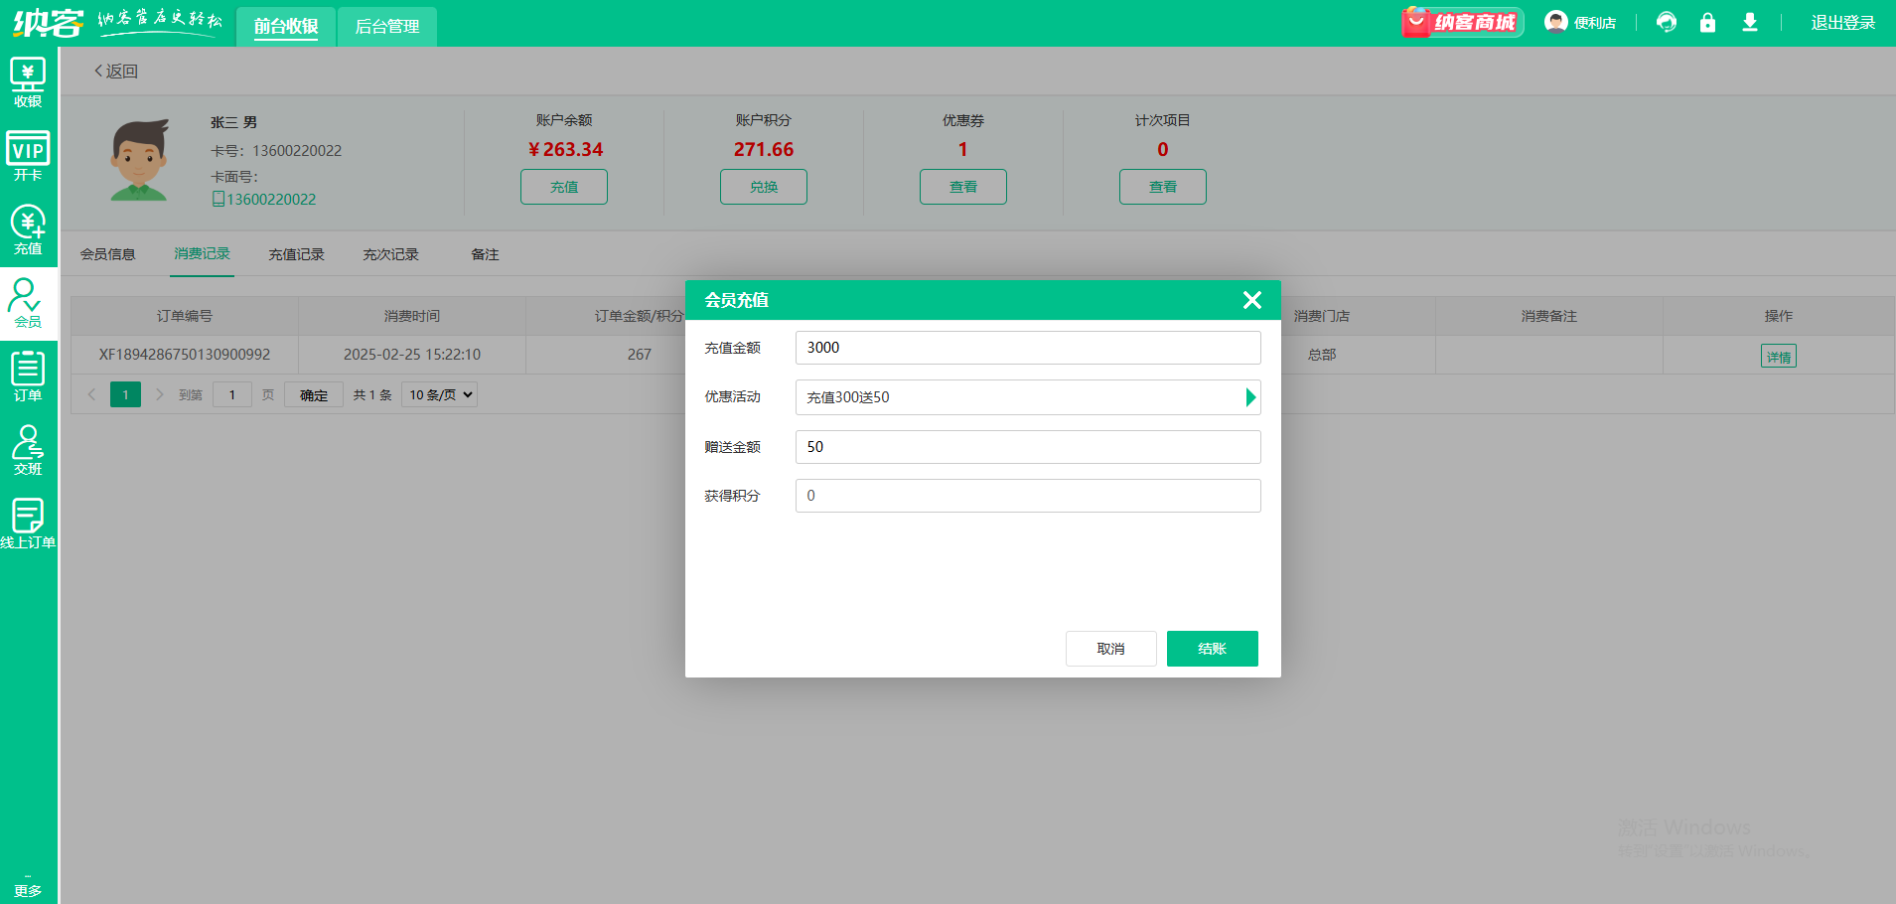Click order number XF1894286750130900992
This screenshot has height=904, width=1896.
click(x=185, y=355)
